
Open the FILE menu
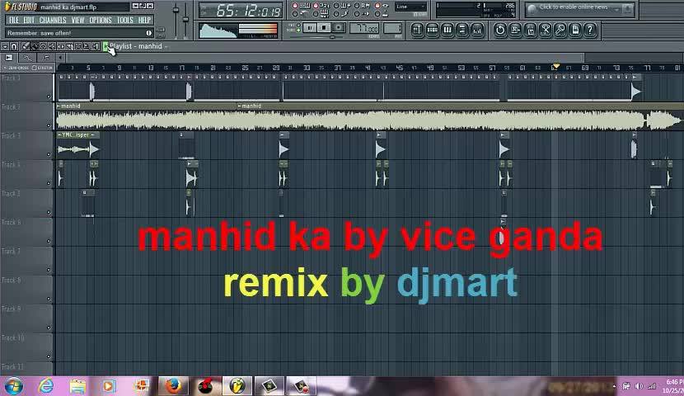[14, 20]
